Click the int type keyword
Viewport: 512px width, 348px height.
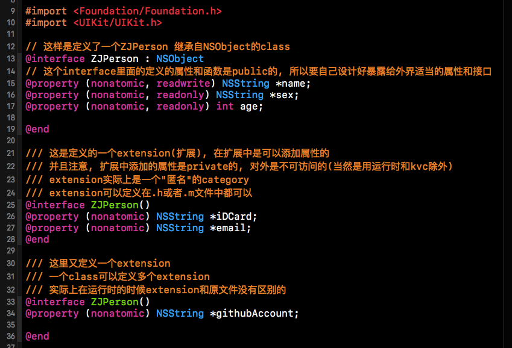coord(225,107)
